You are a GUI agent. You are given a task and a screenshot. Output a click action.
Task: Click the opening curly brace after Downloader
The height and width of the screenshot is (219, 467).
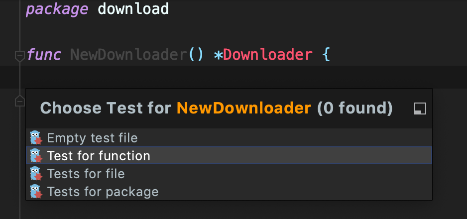click(326, 54)
